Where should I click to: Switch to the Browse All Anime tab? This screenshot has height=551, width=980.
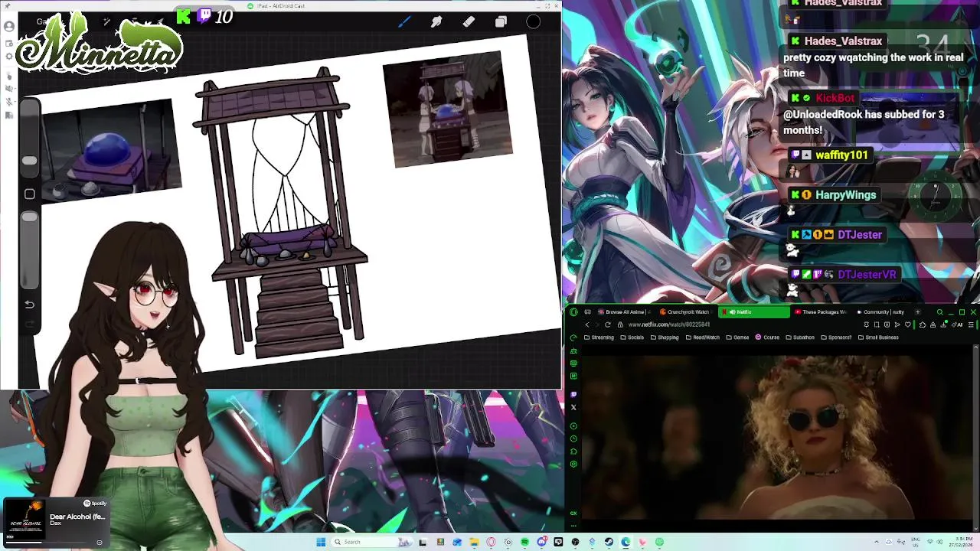pyautogui.click(x=625, y=312)
